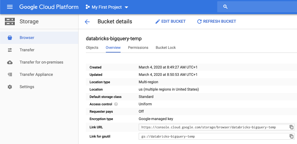297x144 pixels.
Task: Select Browser in the Storage sidebar
Action: point(27,38)
